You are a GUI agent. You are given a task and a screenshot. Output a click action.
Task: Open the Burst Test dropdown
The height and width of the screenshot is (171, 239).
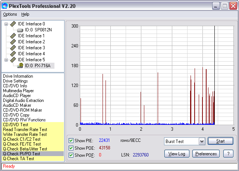(202, 142)
